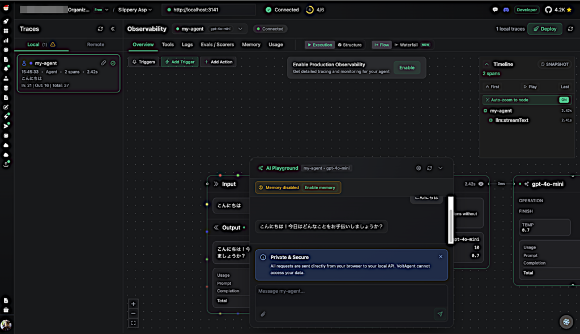The height and width of the screenshot is (334, 580).
Task: Open the Discord icon in top bar
Action: (x=506, y=10)
